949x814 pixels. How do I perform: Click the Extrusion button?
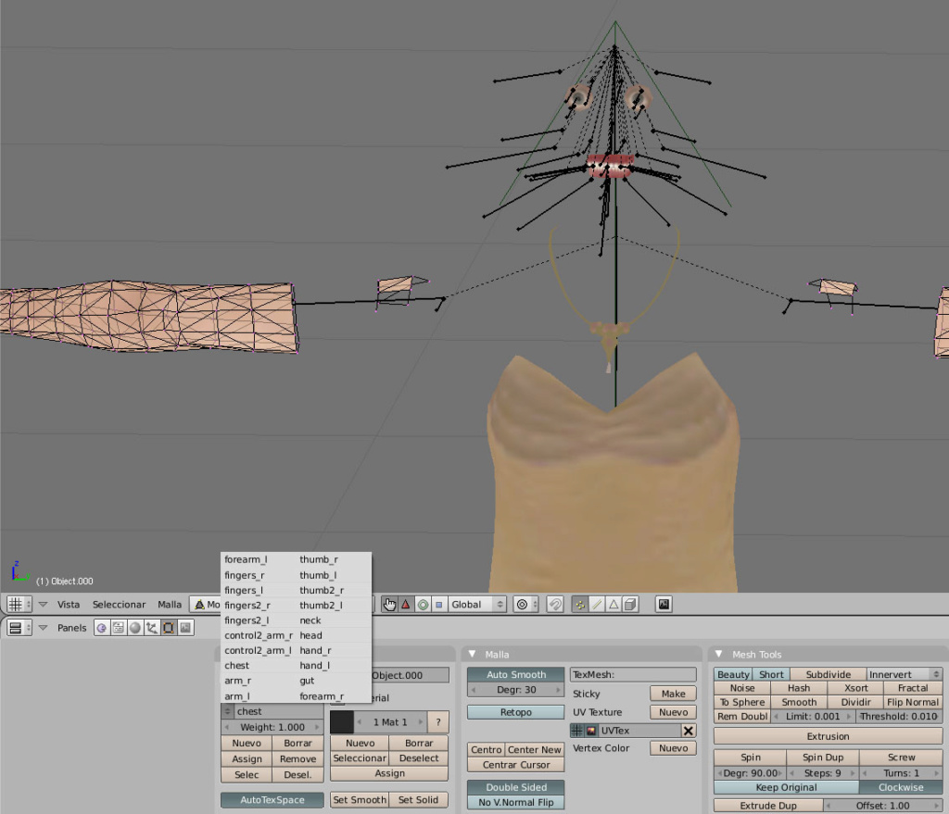(828, 736)
